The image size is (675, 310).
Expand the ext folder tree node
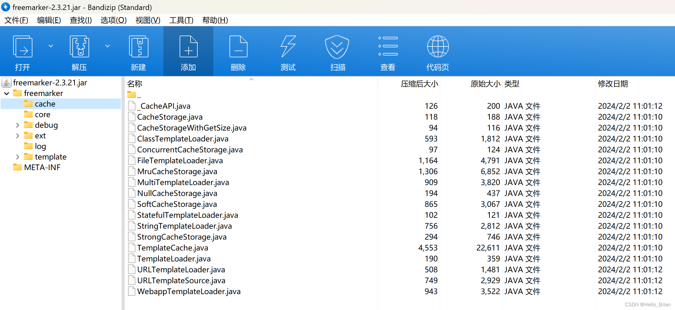pos(17,136)
